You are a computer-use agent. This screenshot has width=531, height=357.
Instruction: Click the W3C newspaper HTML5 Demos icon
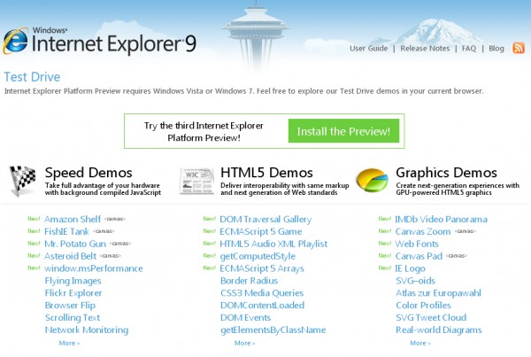[196, 181]
